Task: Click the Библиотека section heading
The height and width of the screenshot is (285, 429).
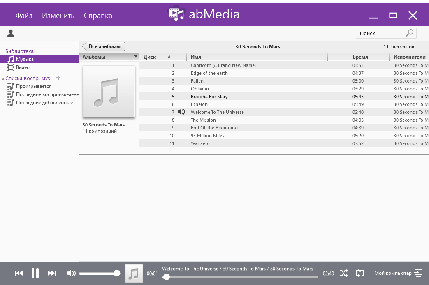Action: point(19,51)
